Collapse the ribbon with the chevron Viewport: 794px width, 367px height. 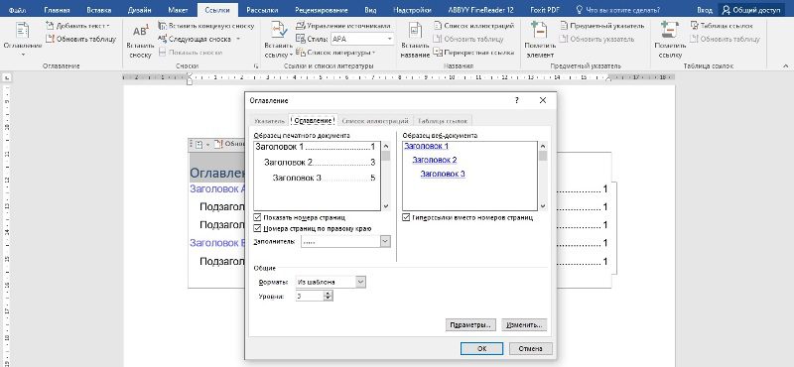(x=785, y=65)
